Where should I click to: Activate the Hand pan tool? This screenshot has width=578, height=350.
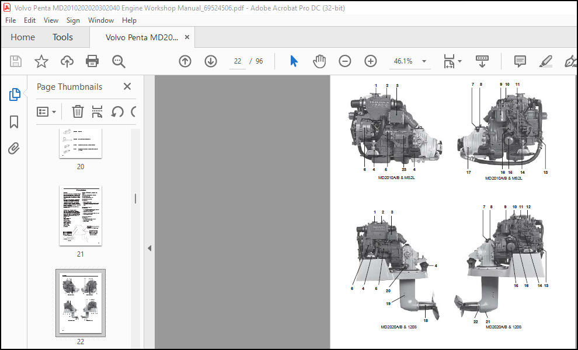pos(319,61)
